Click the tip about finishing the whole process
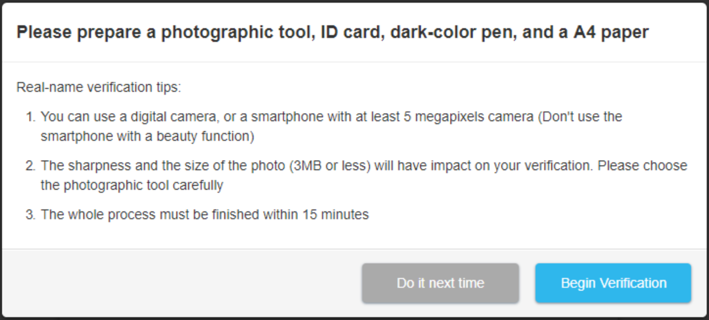Viewport: 709px width, 320px height. click(x=204, y=214)
